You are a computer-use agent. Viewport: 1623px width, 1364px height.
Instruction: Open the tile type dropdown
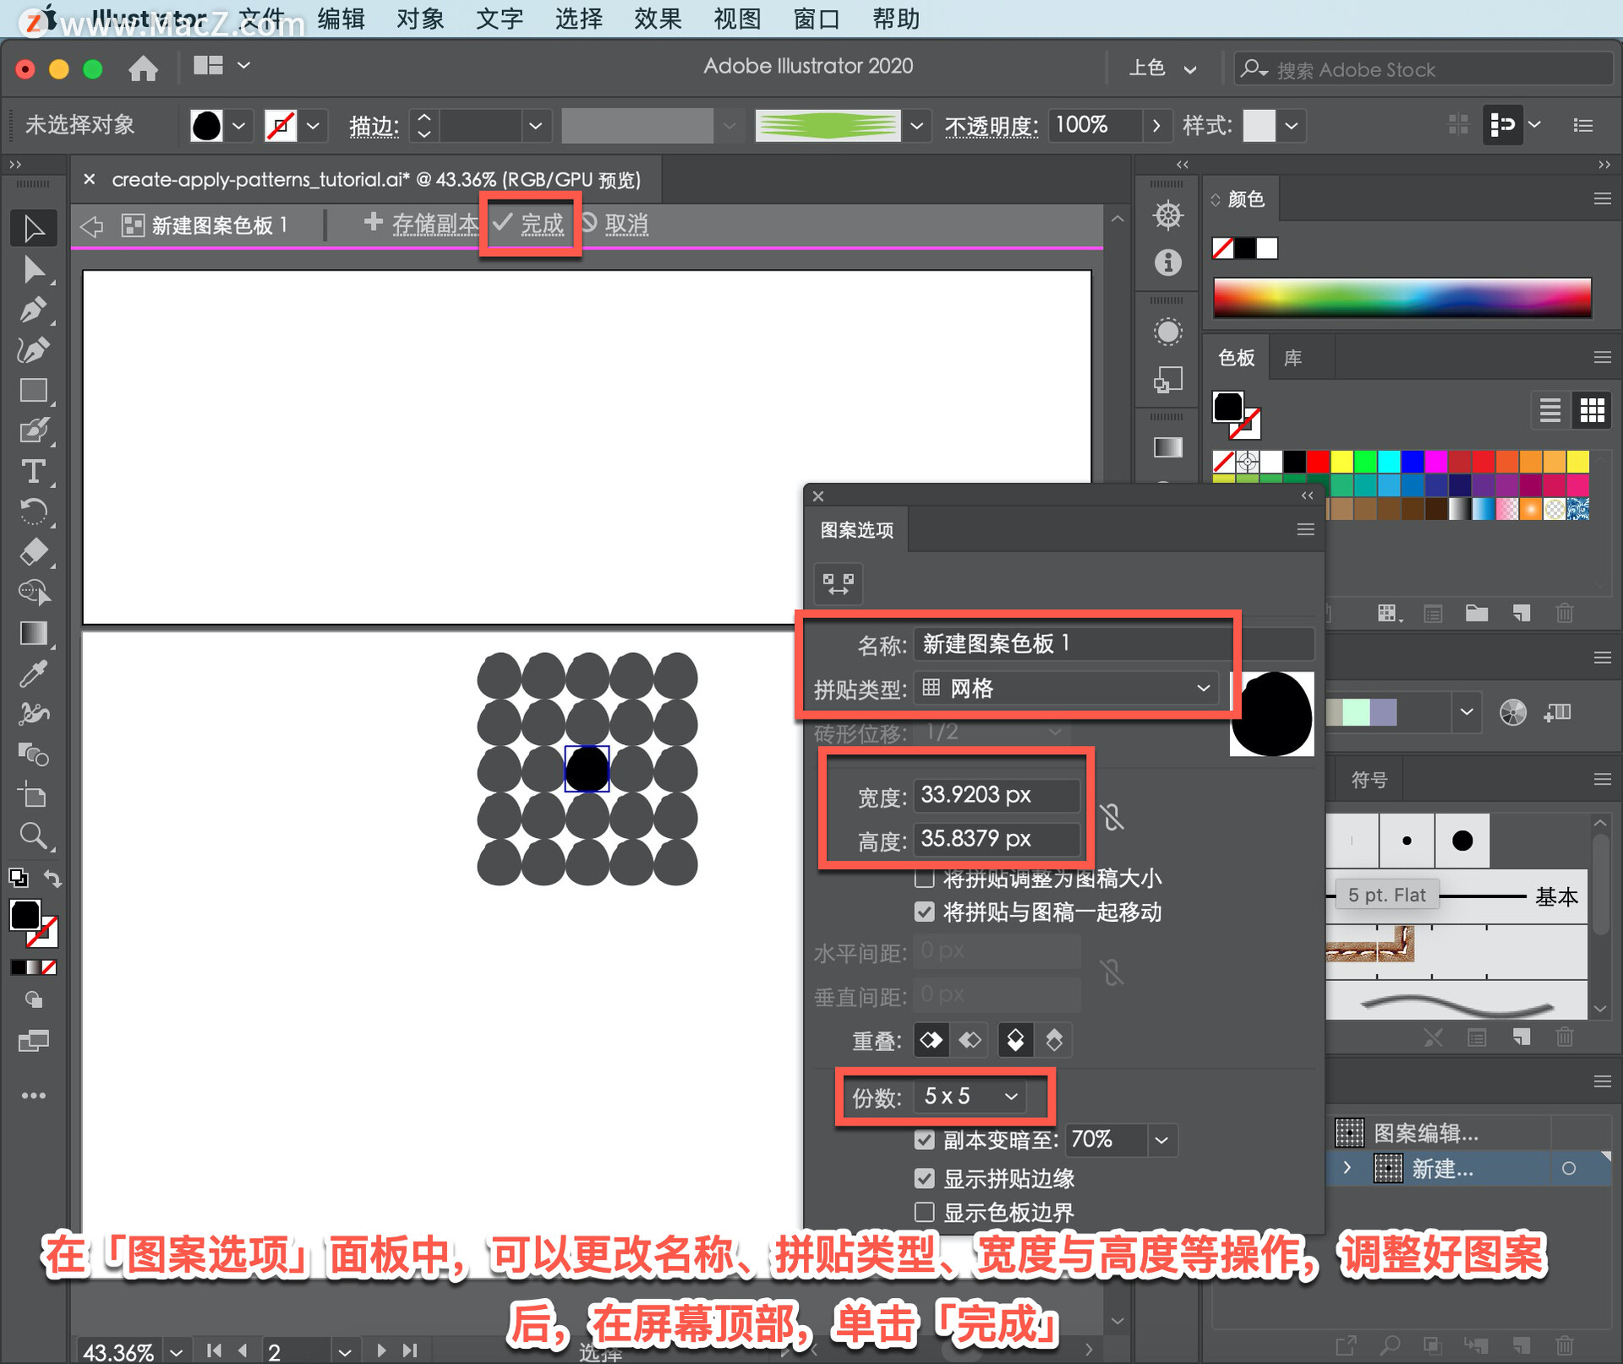[1067, 688]
